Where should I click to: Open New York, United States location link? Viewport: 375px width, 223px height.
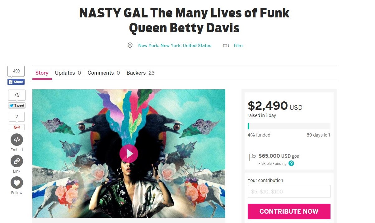[x=175, y=45]
